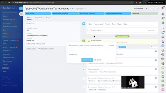Select the Zoom tab in timeline editor
The height and width of the screenshot is (93, 166).
point(114,24)
